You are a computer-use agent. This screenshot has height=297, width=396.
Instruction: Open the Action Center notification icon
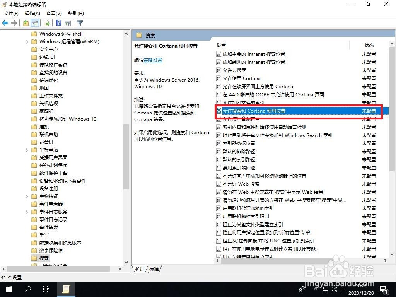[x=384, y=290]
